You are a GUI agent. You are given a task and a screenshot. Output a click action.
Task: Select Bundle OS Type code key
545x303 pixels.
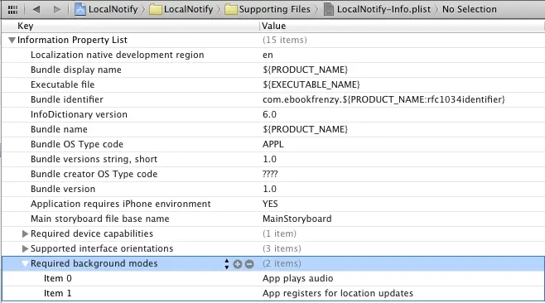click(77, 144)
